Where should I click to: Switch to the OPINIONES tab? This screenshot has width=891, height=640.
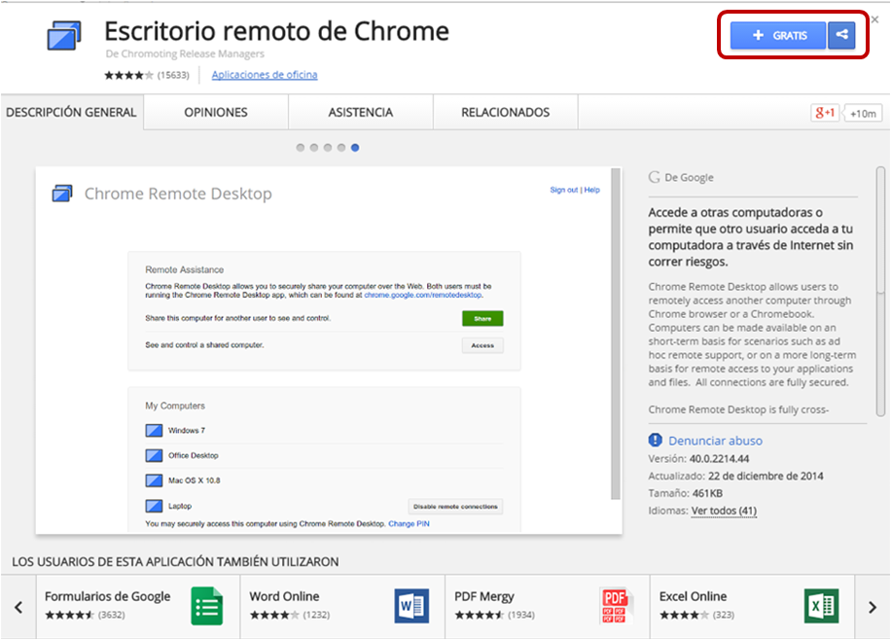(x=216, y=113)
